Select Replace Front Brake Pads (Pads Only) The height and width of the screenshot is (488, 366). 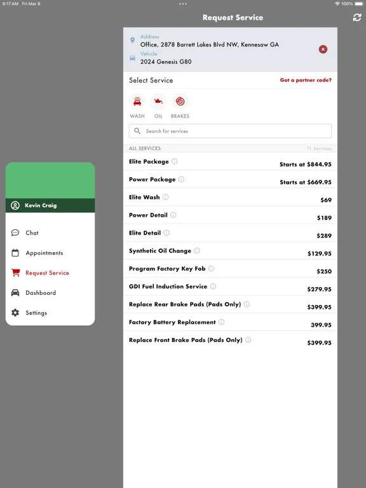coord(230,340)
